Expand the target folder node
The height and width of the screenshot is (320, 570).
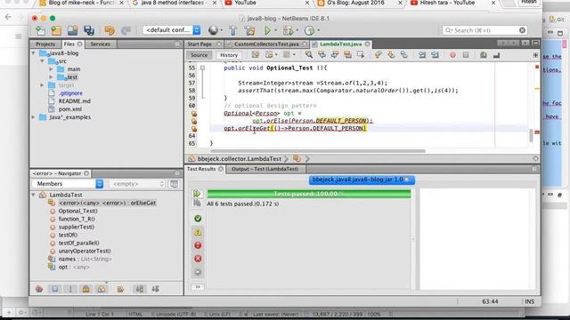(x=43, y=85)
